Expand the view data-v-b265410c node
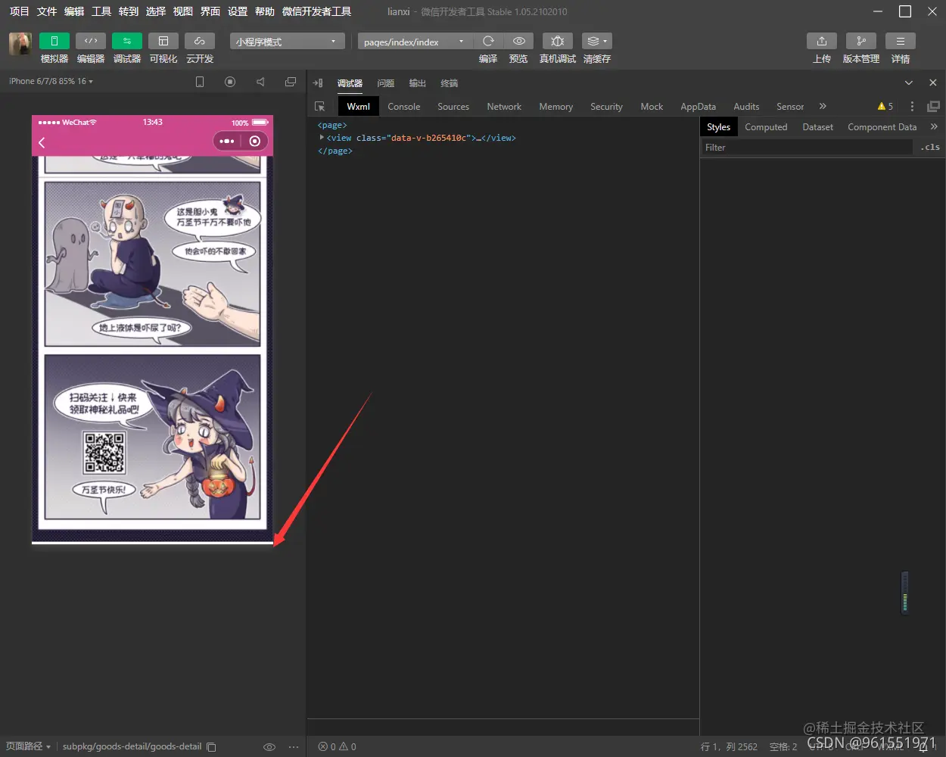Viewport: 946px width, 757px height. 322,138
